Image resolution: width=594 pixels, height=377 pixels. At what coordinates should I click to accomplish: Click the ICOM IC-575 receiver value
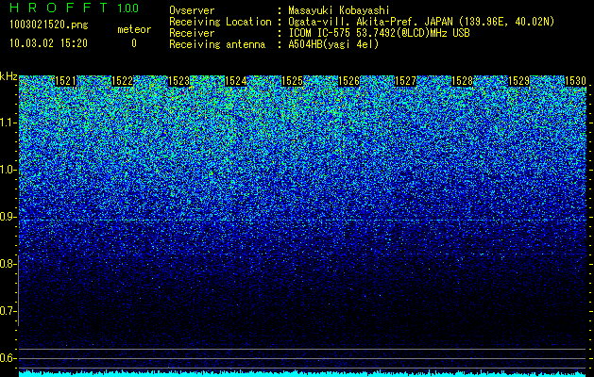(379, 33)
